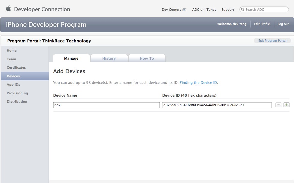Open App IDs section in sidebar

13,84
